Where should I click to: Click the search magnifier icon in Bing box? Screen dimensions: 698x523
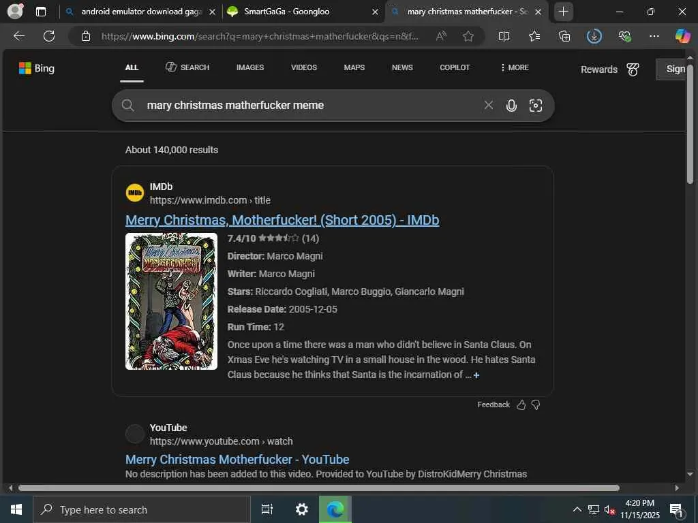coord(127,106)
